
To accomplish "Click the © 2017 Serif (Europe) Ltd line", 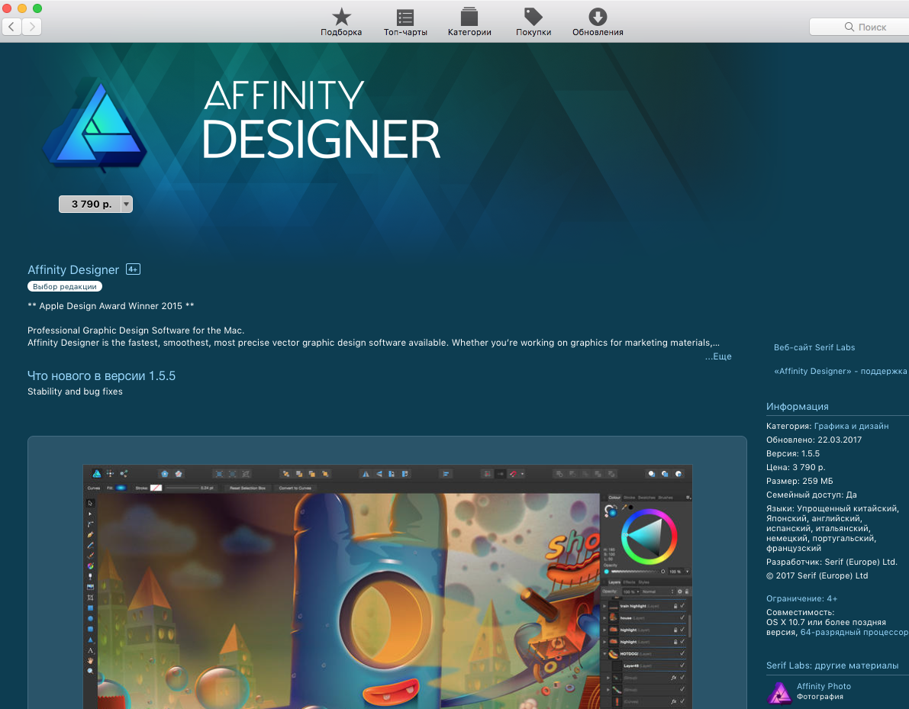I will (x=817, y=575).
